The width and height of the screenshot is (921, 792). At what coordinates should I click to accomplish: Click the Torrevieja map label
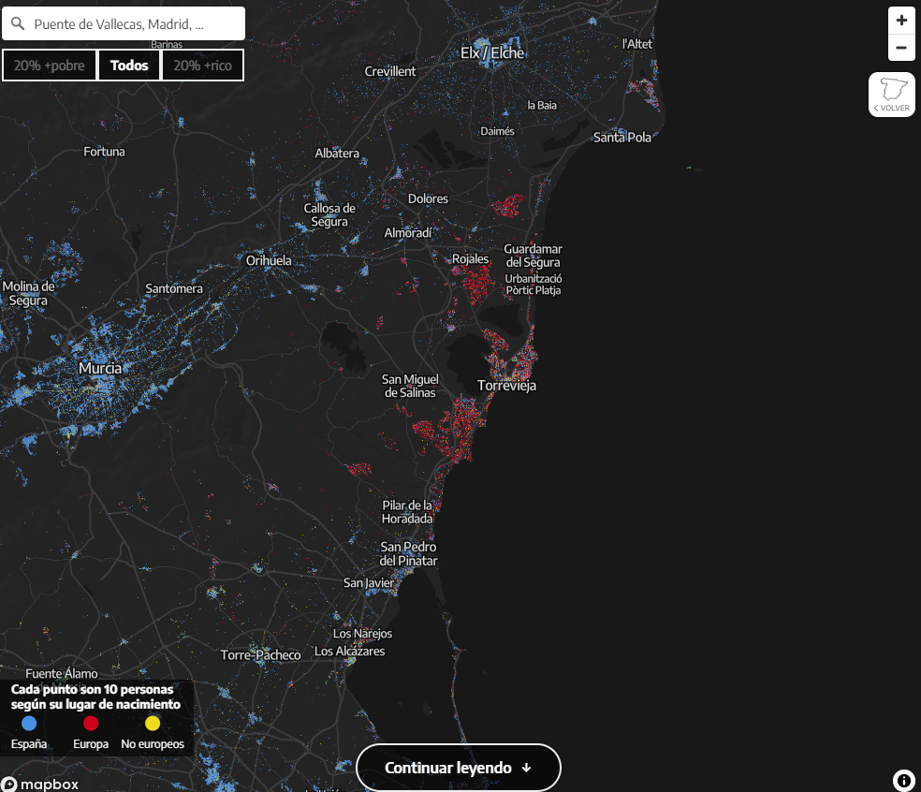[506, 386]
